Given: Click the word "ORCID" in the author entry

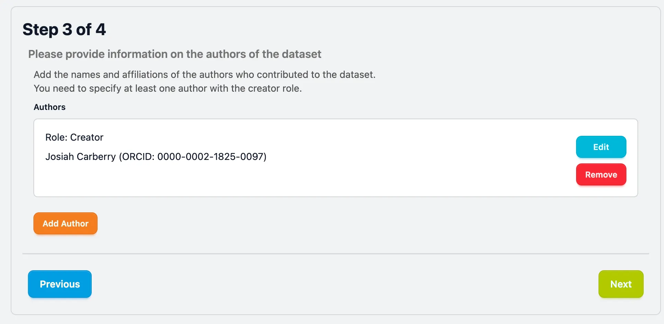Looking at the screenshot, I should pos(138,157).
